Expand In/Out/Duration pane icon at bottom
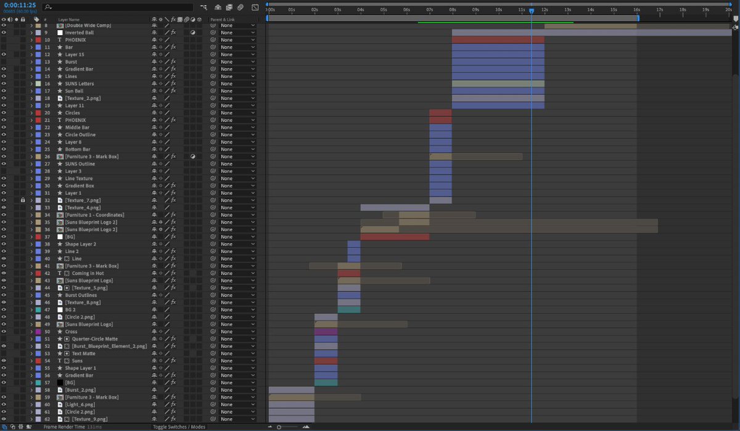This screenshot has height=431, width=740. [x=20, y=427]
